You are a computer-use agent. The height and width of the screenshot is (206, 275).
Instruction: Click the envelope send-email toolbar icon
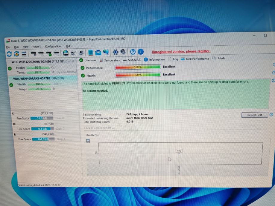[98, 52]
